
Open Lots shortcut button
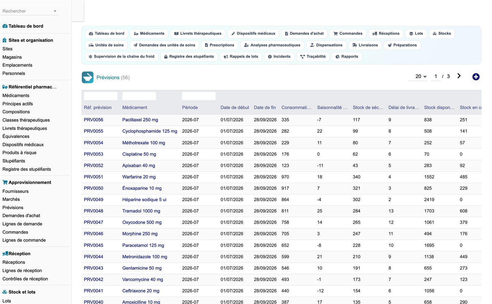click(x=416, y=34)
